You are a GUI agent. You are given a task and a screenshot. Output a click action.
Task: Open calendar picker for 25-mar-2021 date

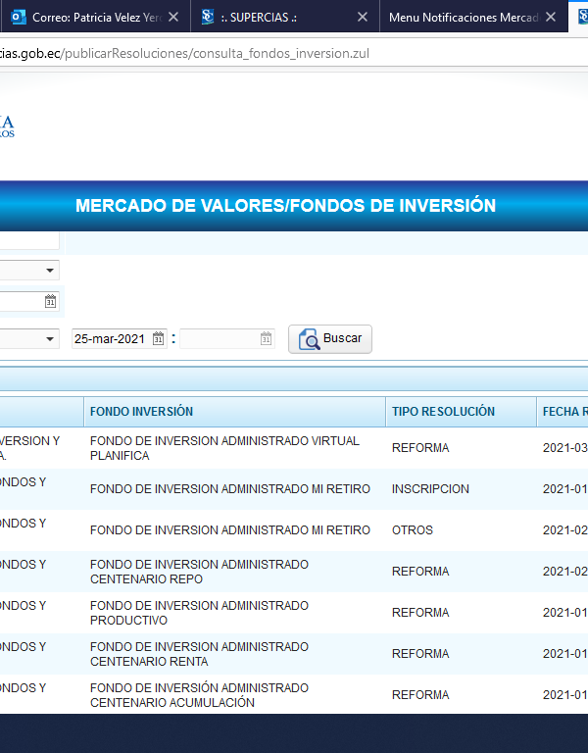point(159,339)
